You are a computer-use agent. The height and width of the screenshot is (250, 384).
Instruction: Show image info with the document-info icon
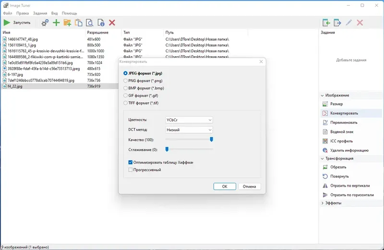pos(101,23)
